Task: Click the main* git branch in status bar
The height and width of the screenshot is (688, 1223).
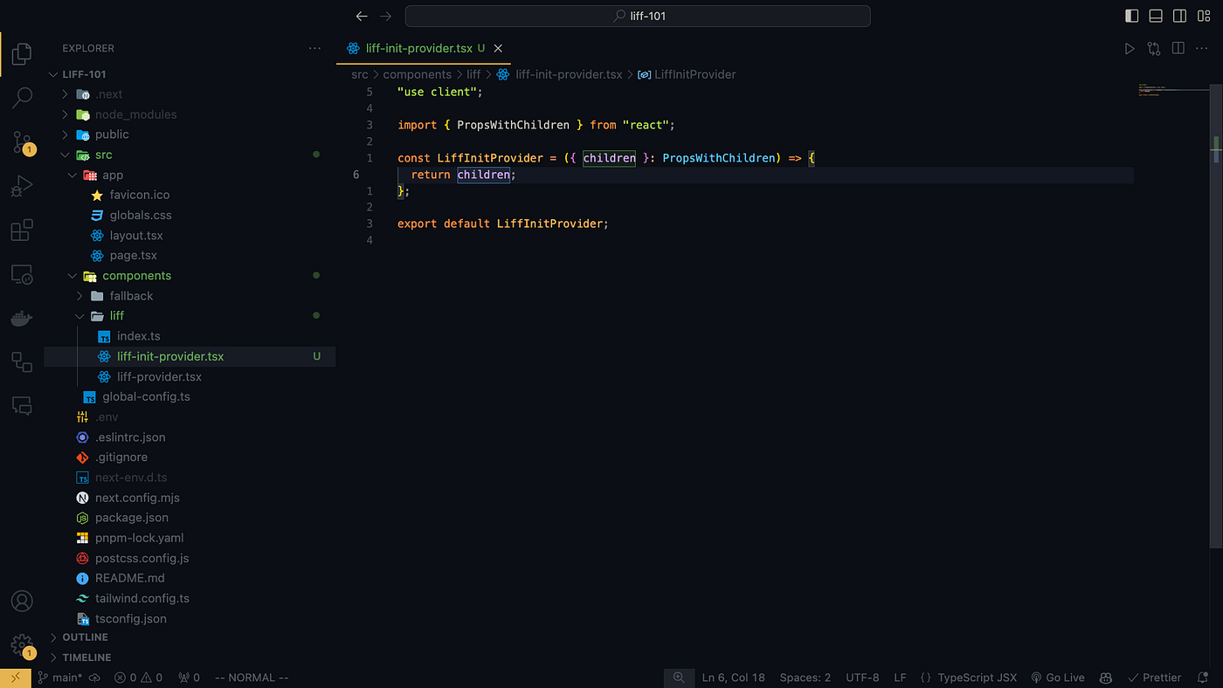Action: point(60,678)
